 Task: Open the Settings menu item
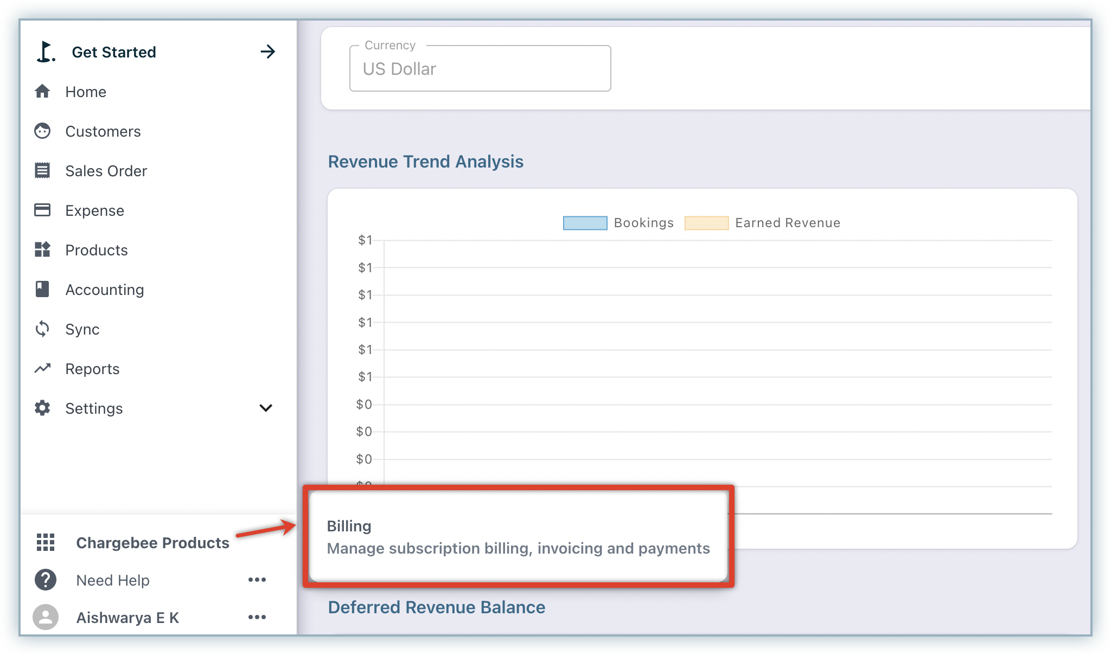[x=94, y=408]
